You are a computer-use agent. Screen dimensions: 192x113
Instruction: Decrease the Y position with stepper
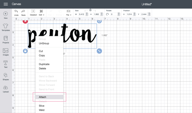[x=149, y=15]
